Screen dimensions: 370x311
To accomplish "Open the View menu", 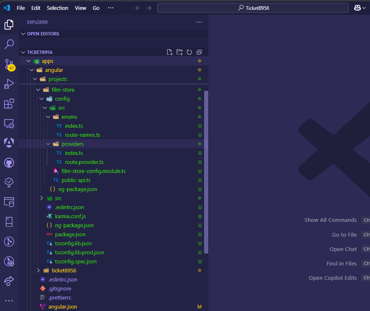I will (80, 8).
